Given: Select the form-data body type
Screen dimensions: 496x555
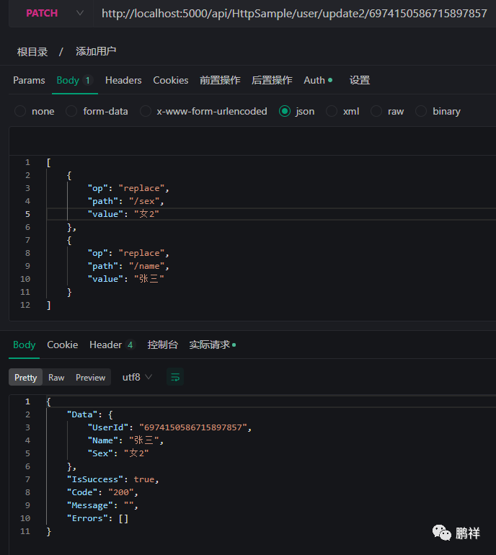Looking at the screenshot, I should [x=97, y=111].
